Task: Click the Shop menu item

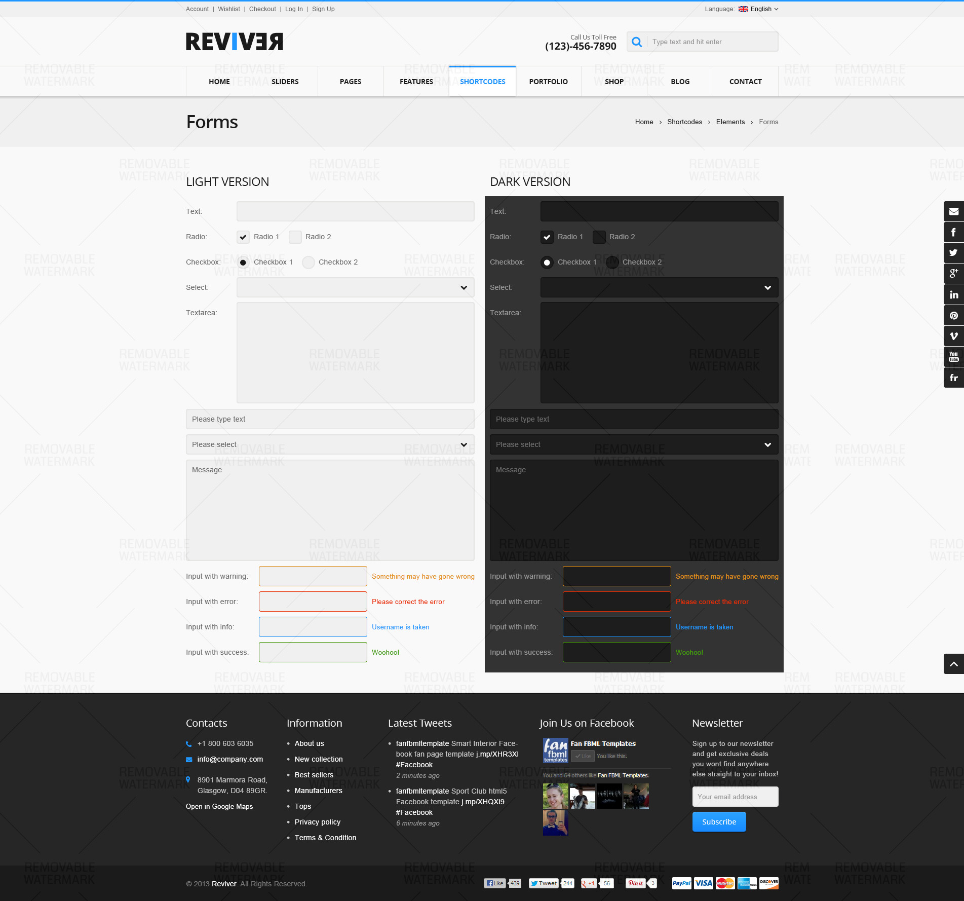Action: pos(614,82)
